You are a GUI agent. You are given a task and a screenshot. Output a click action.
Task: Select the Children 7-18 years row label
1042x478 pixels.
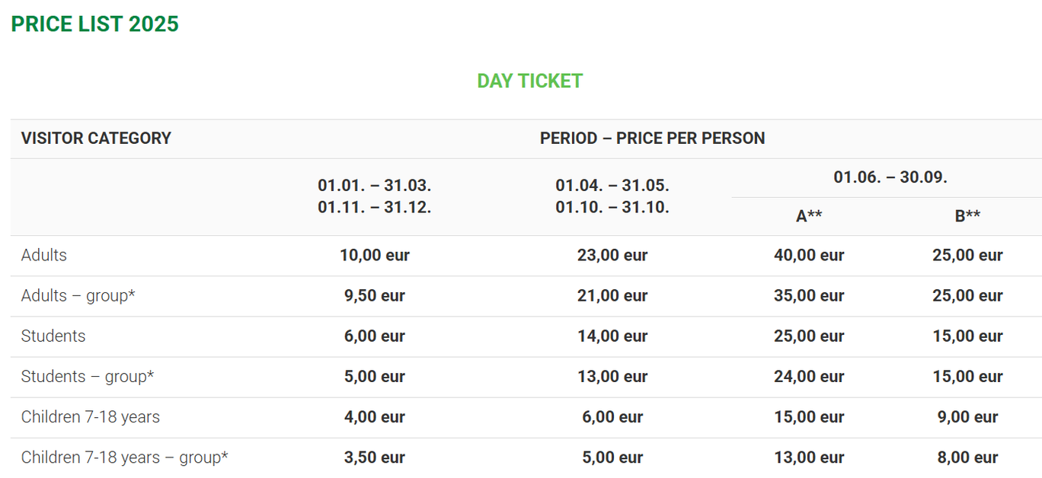tap(91, 416)
